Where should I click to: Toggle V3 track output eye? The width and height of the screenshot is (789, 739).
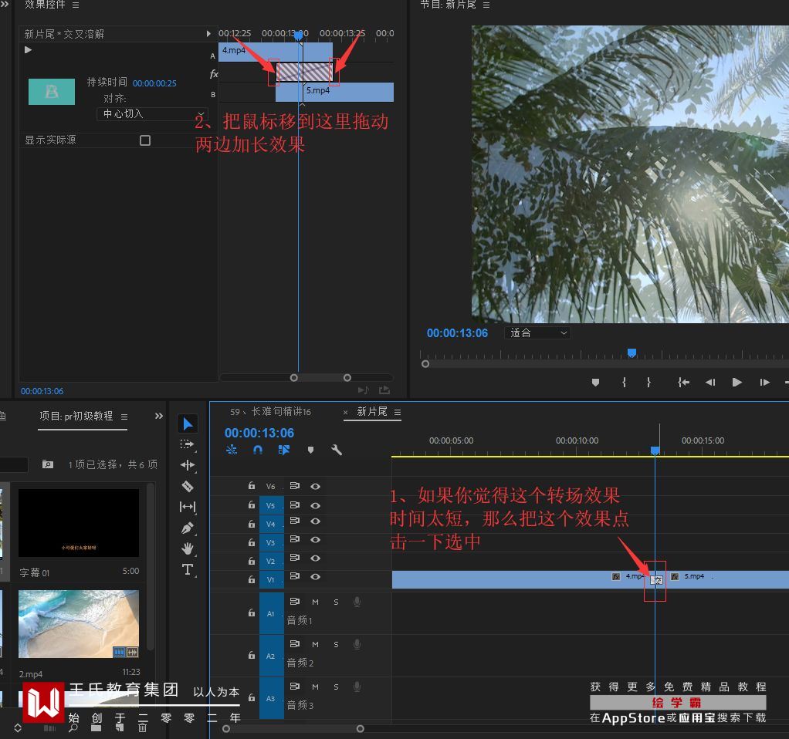pos(316,539)
